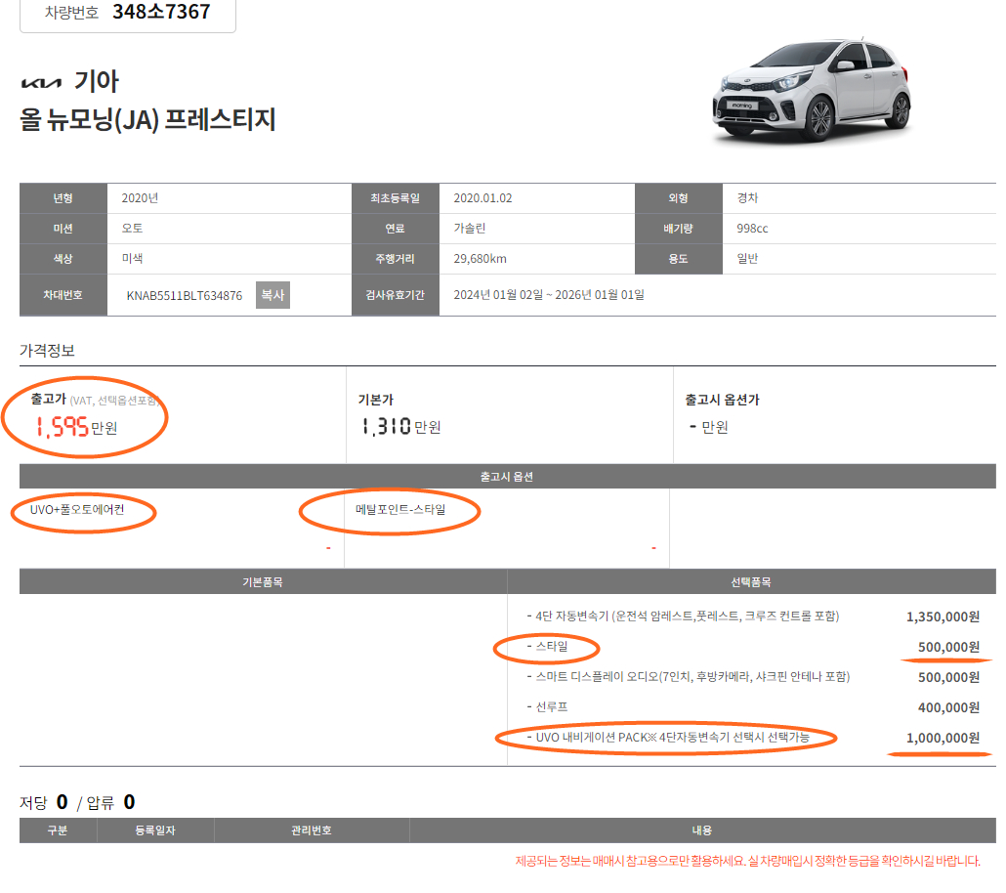Click the 구분 column header
Image resolution: width=1006 pixels, height=893 pixels.
point(58,830)
